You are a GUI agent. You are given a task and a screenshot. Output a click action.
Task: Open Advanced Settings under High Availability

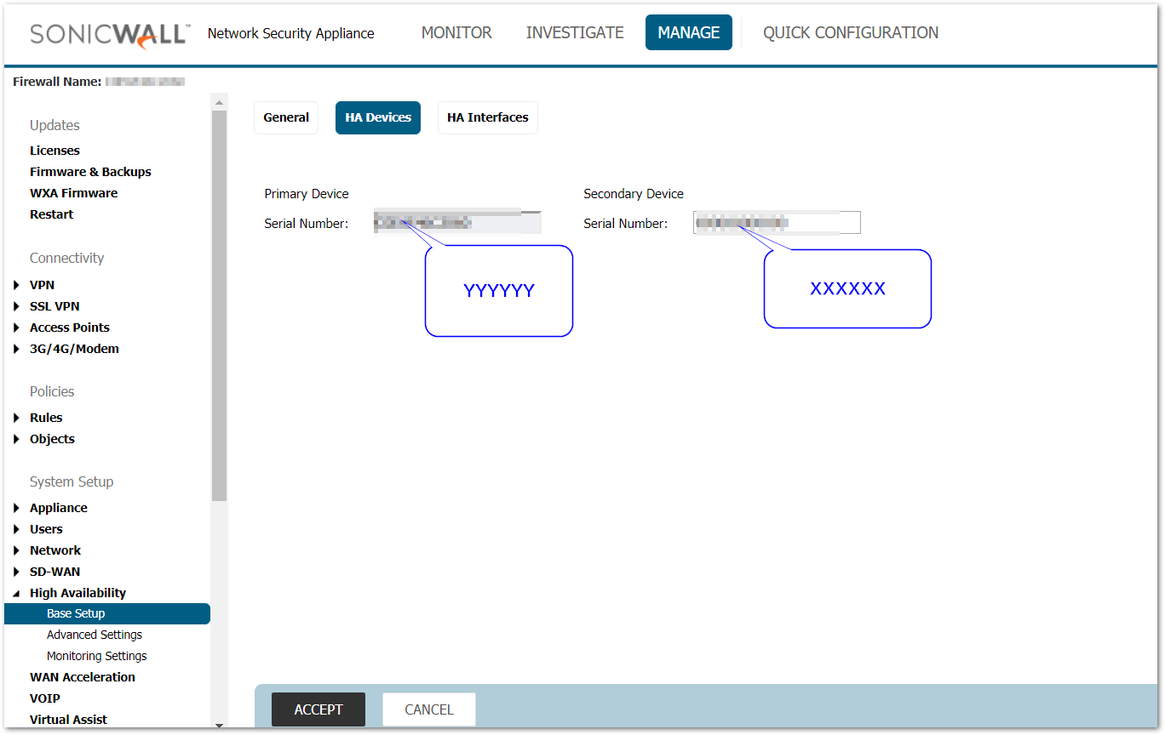(x=95, y=635)
